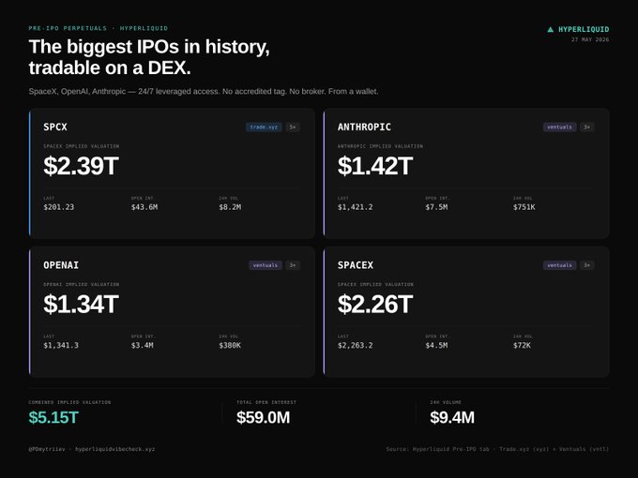Click the headline 'The biggest IPOs in history'
Viewport: 638px width, 478px height.
coord(149,46)
